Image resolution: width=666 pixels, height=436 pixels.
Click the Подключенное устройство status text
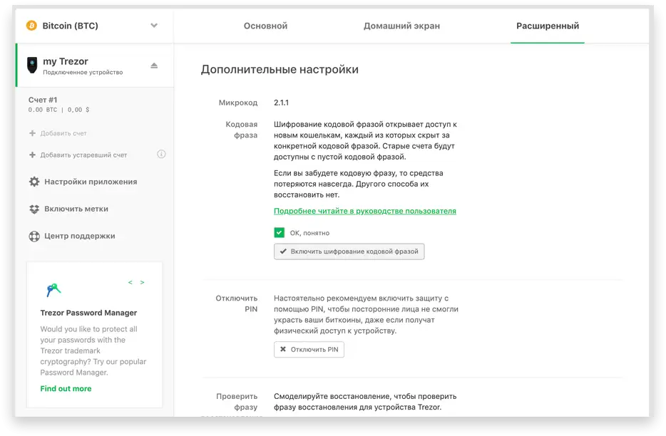(x=83, y=73)
